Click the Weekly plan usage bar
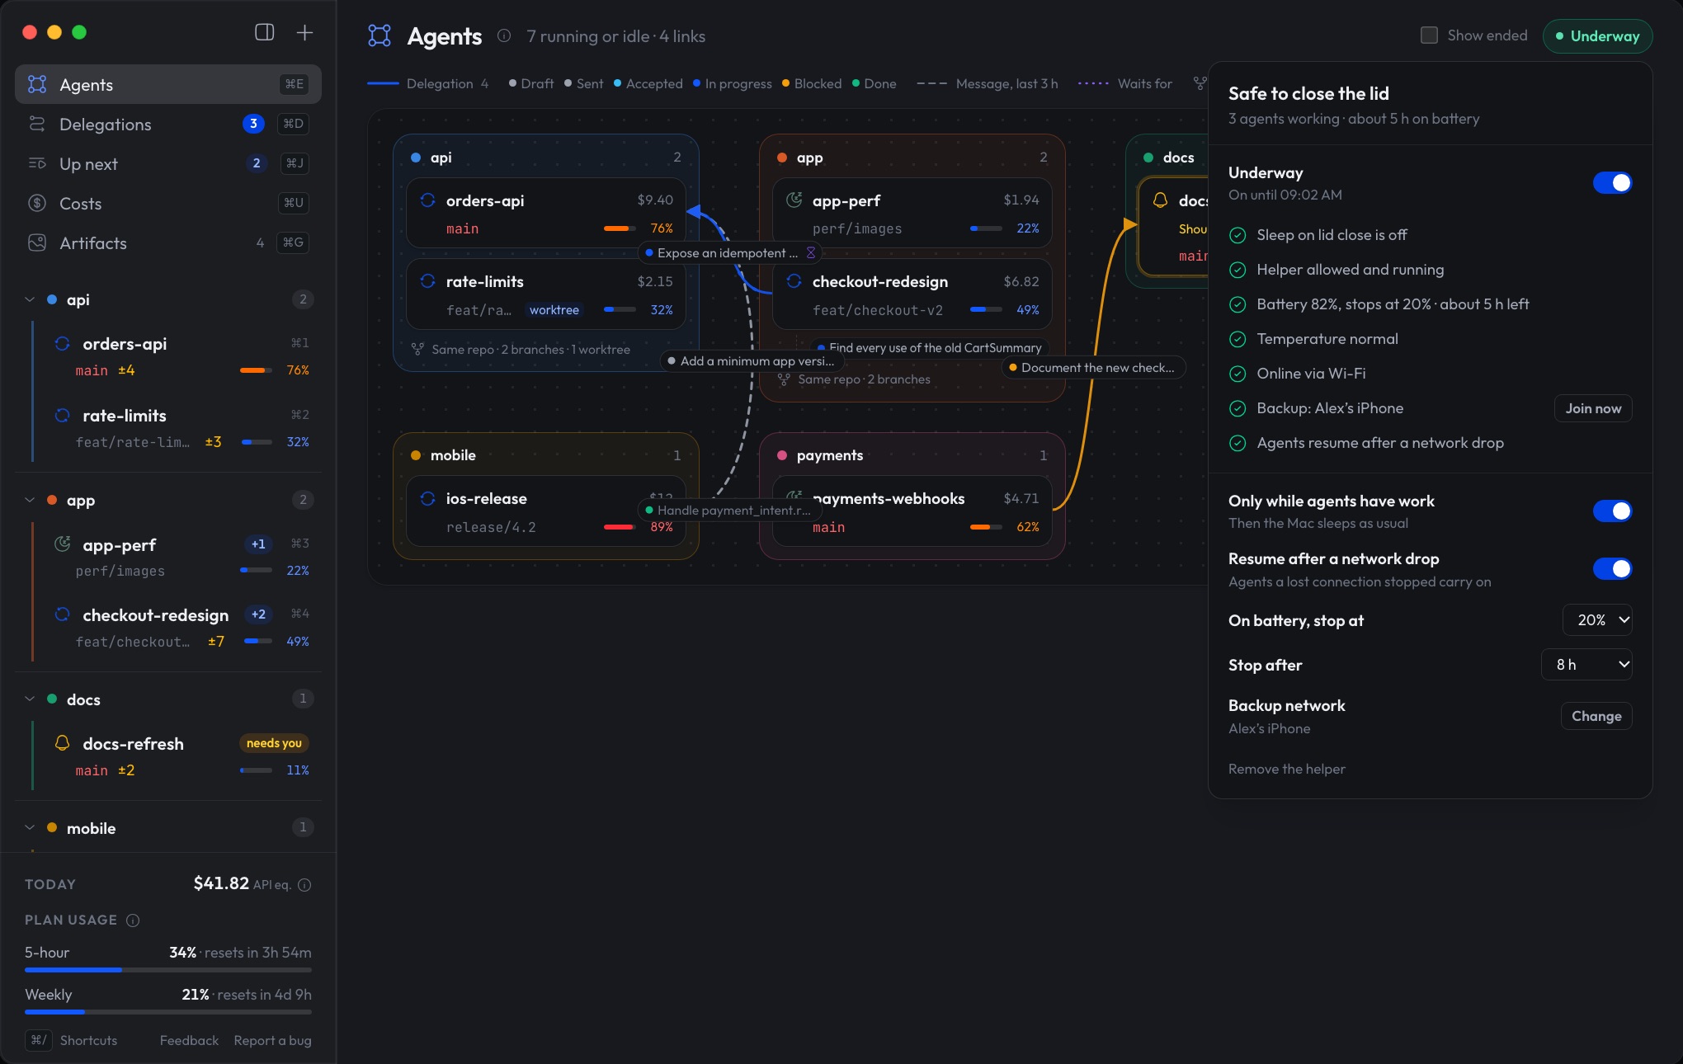The width and height of the screenshot is (1683, 1064). coord(168,1012)
